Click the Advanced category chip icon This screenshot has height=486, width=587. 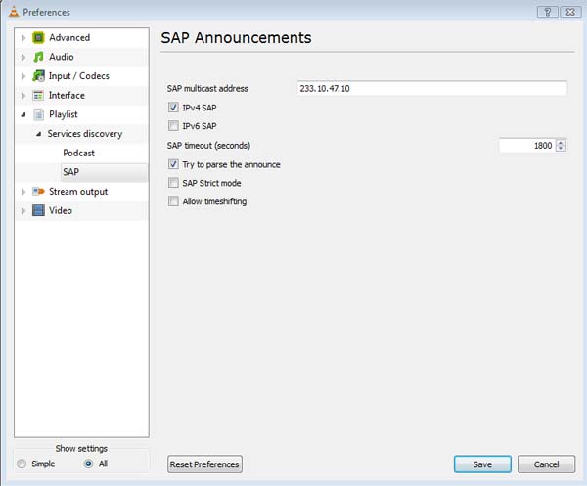(x=38, y=38)
